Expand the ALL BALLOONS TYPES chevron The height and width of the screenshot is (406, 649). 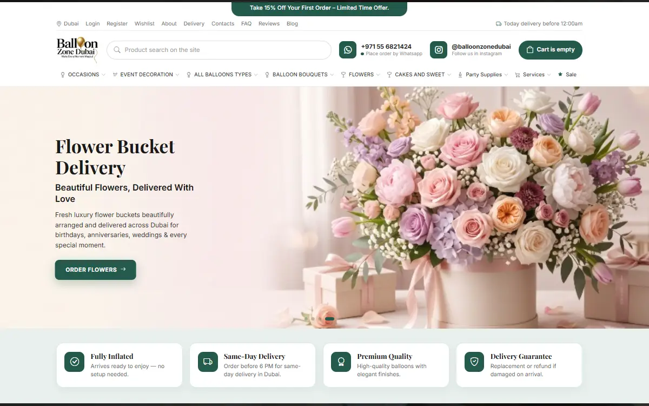point(256,75)
